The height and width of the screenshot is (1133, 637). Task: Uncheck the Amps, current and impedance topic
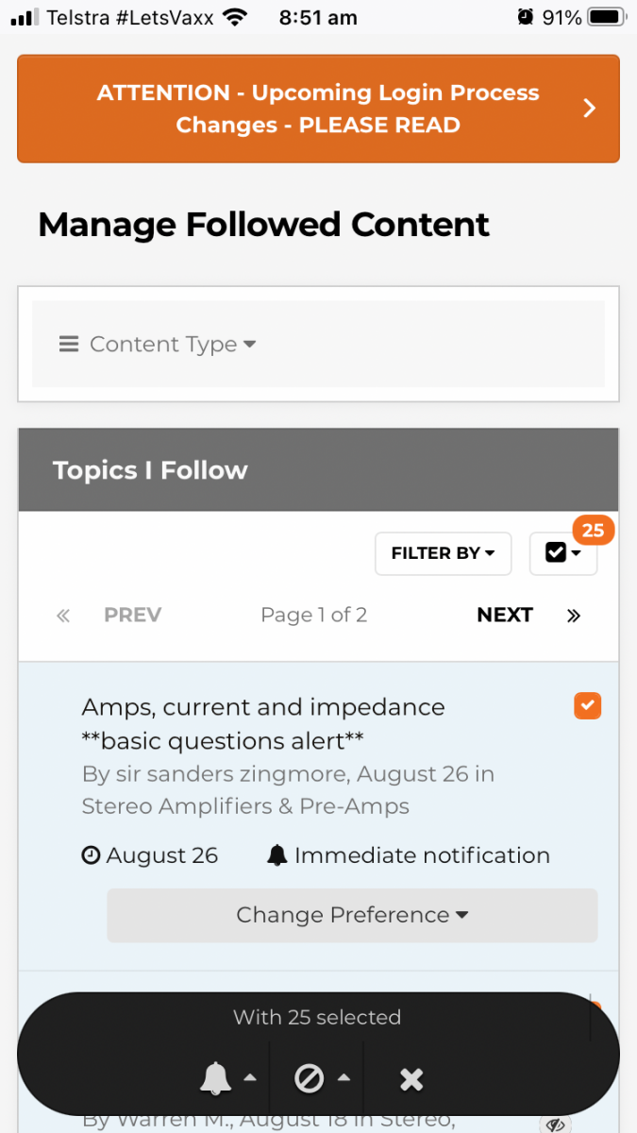click(587, 705)
